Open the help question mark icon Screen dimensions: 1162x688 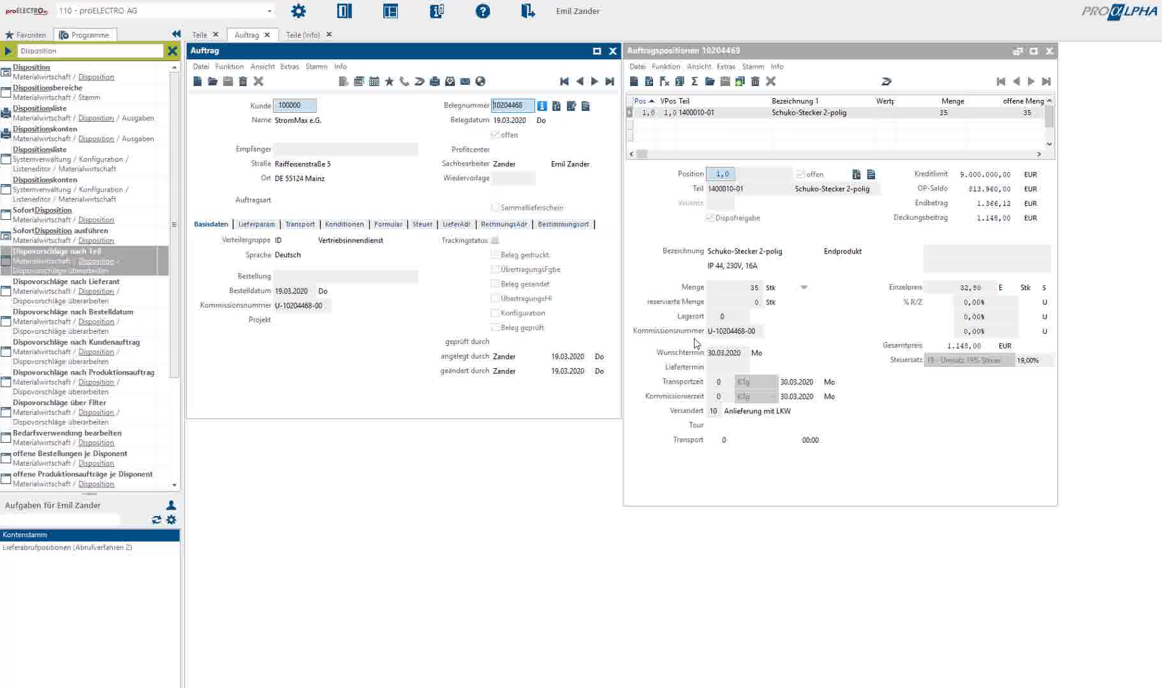483,11
